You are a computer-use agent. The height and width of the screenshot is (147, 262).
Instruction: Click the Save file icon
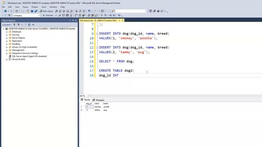pos(32,11)
